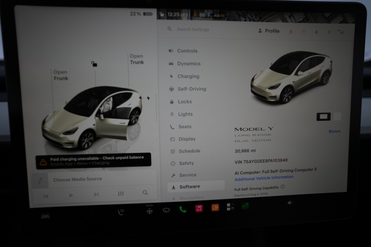This screenshot has width=371, height=247.
Task: Tap the orange software download icon
Action: [x=291, y=31]
